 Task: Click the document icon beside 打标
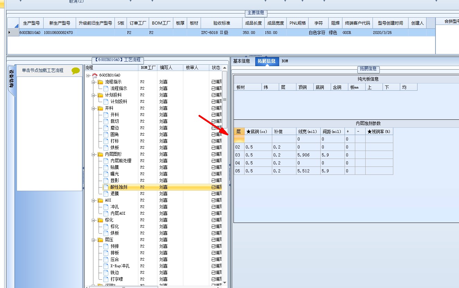pos(106,141)
